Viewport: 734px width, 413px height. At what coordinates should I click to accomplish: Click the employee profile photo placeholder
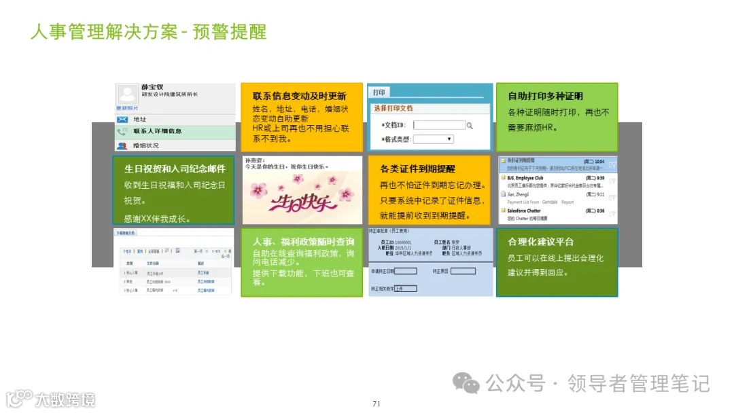coord(127,93)
